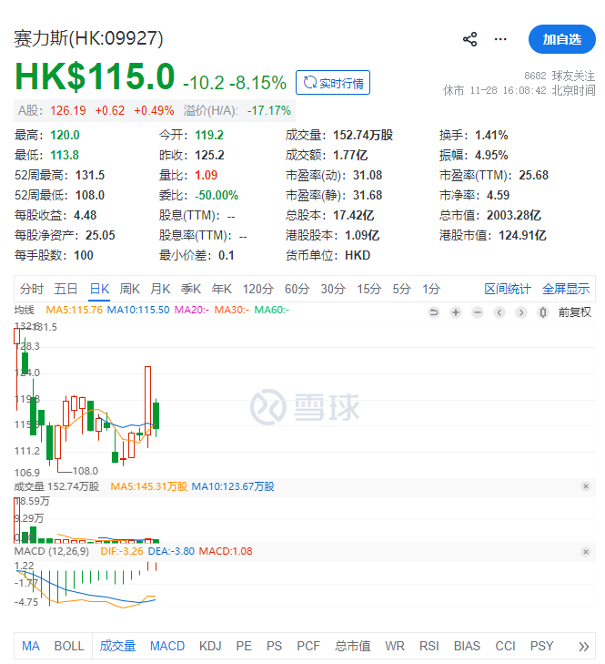The width and height of the screenshot is (605, 664).
Task: Click the 加自选 add to watchlist button
Action: [561, 39]
